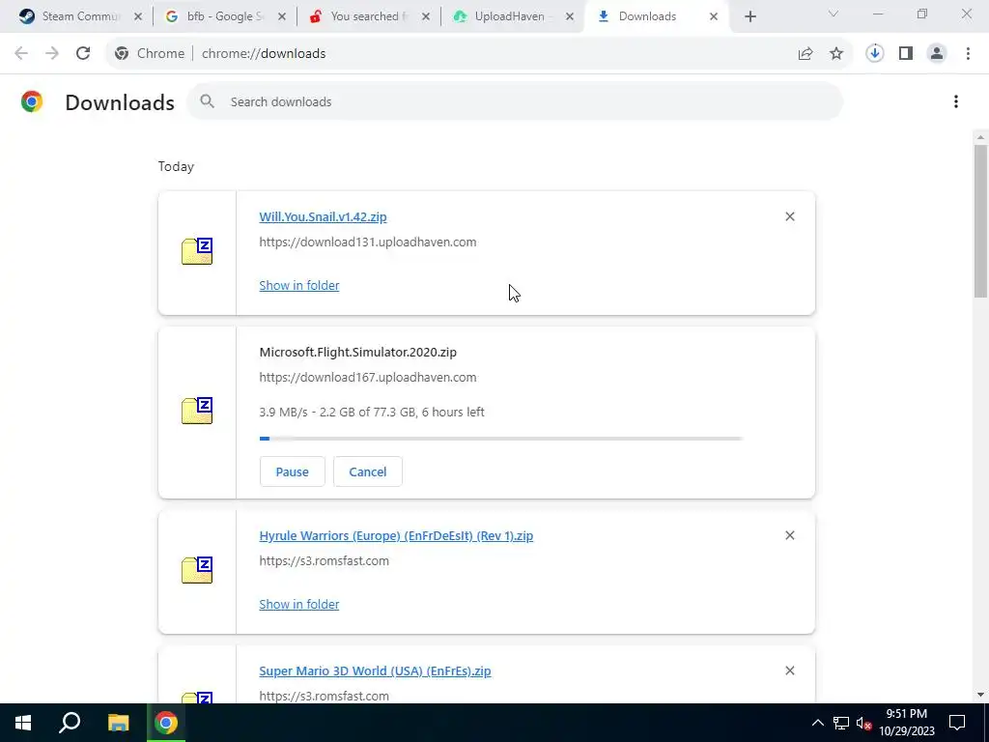This screenshot has width=989, height=742.
Task: Click the Search downloads field
Action: (x=515, y=101)
